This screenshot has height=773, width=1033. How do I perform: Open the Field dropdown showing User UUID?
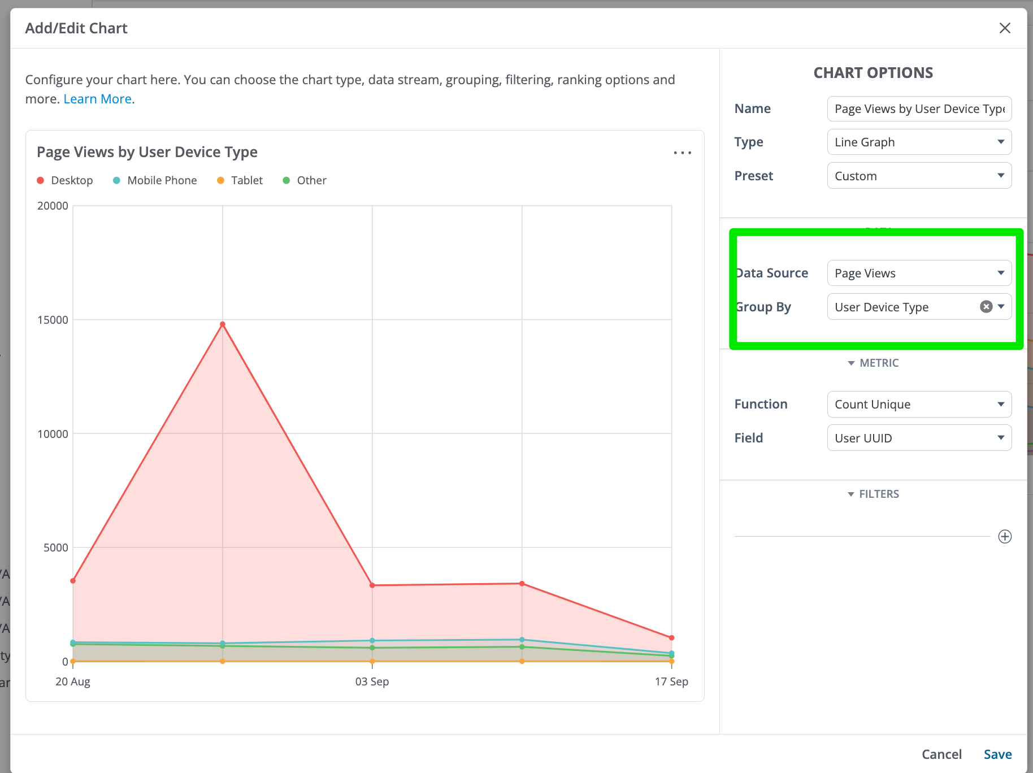coord(919,438)
